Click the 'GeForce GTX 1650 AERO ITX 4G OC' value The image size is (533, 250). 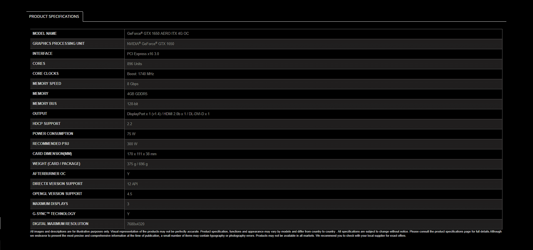tap(158, 33)
